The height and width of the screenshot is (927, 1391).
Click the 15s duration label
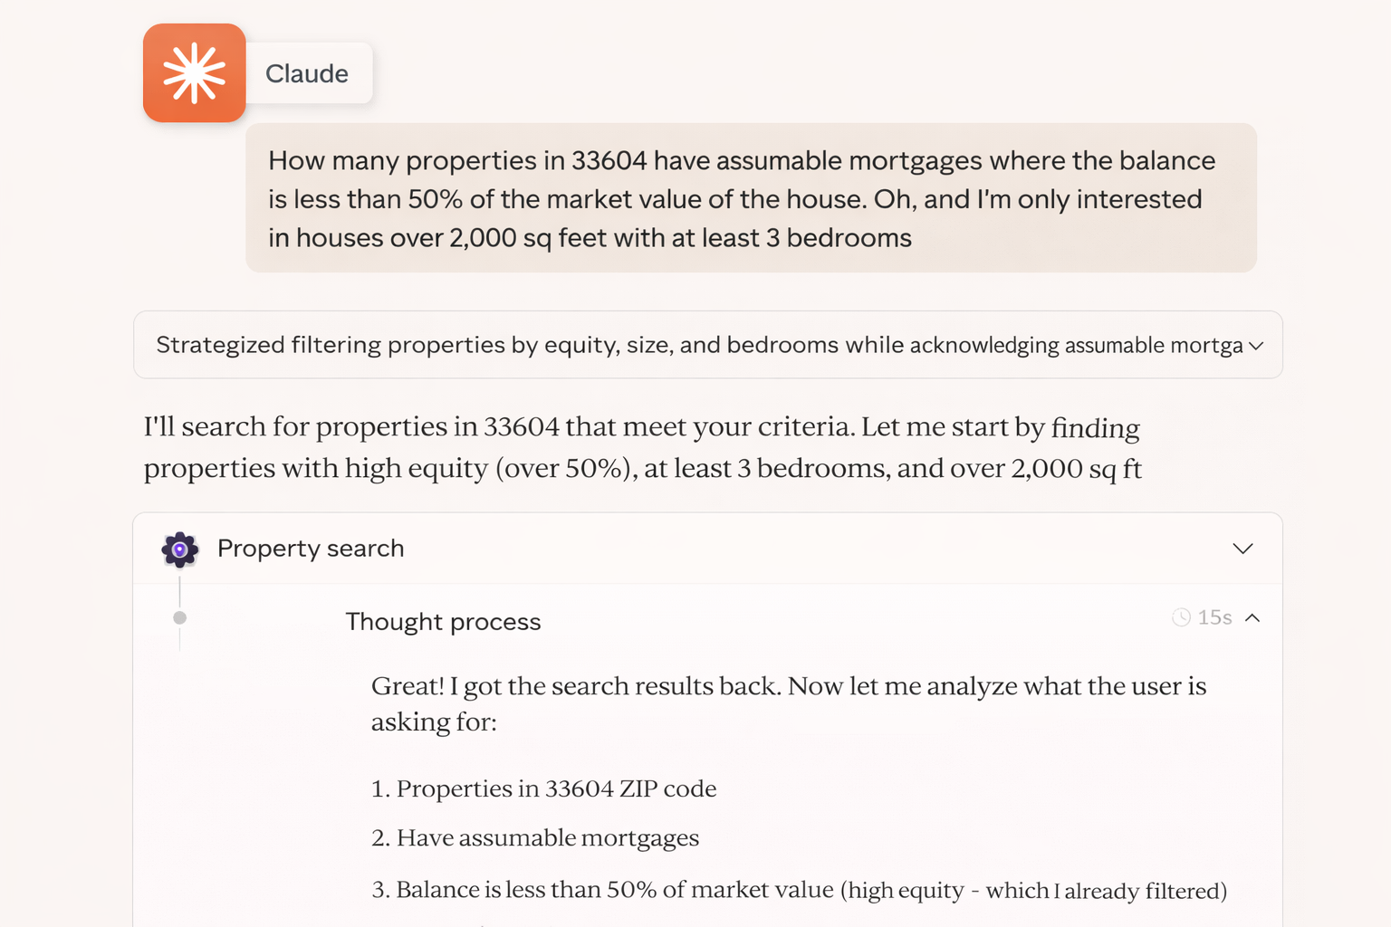(x=1214, y=617)
